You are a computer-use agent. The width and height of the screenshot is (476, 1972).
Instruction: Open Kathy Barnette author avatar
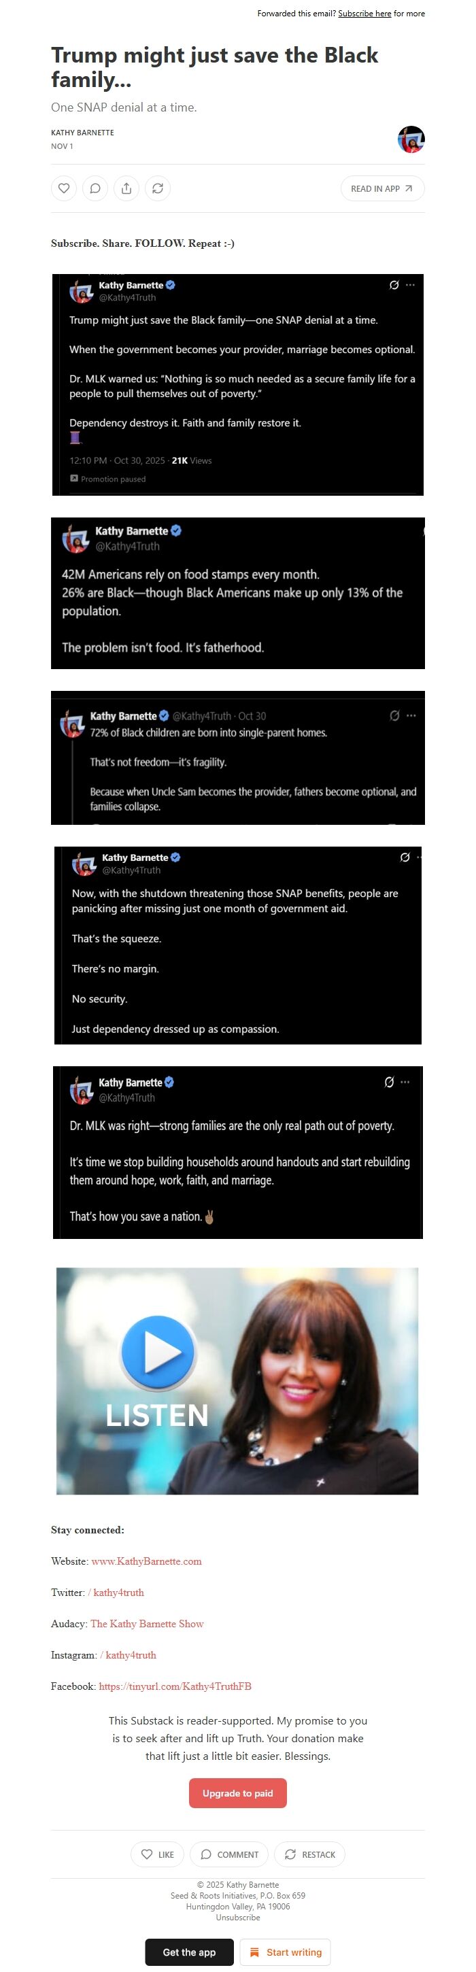point(411,139)
